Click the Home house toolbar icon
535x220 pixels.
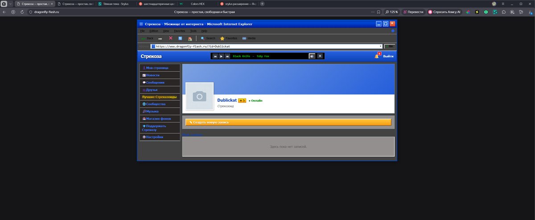pyautogui.click(x=190, y=39)
